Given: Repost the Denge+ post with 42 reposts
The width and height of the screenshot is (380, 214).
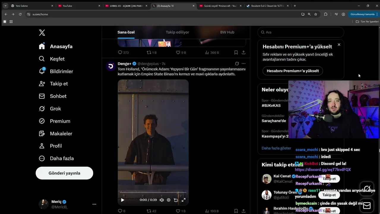Looking at the screenshot, I should [x=152, y=211].
